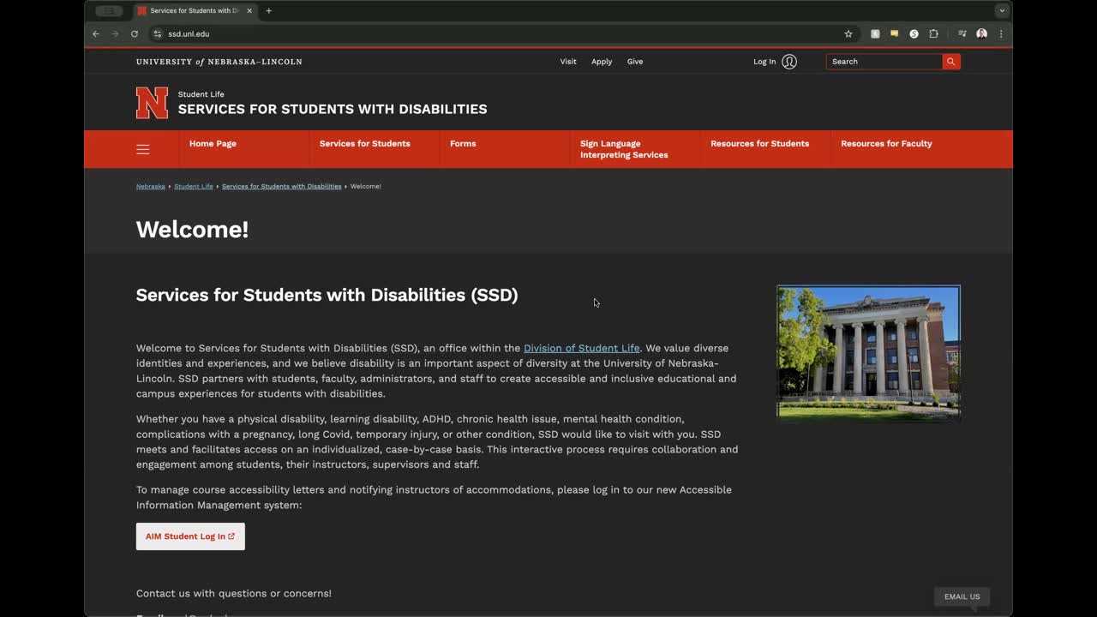Click the Student Life label above site title
The width and height of the screenshot is (1097, 617).
tap(201, 94)
